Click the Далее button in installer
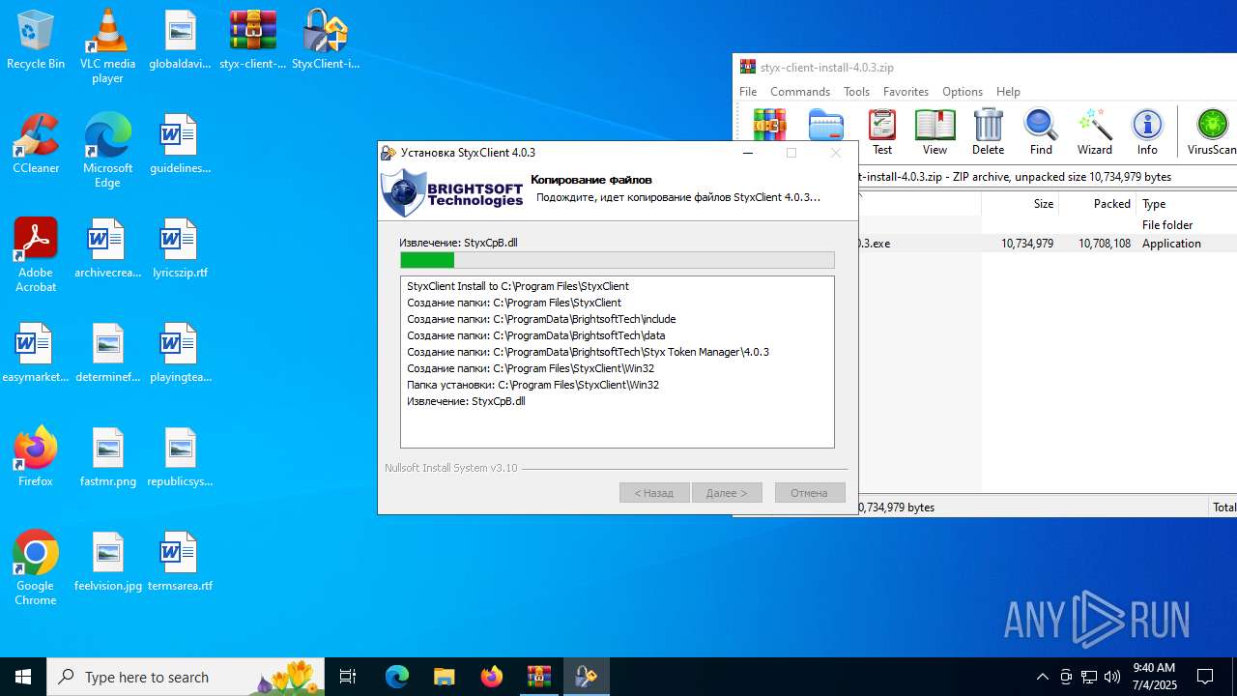This screenshot has height=696, width=1237. (x=727, y=493)
